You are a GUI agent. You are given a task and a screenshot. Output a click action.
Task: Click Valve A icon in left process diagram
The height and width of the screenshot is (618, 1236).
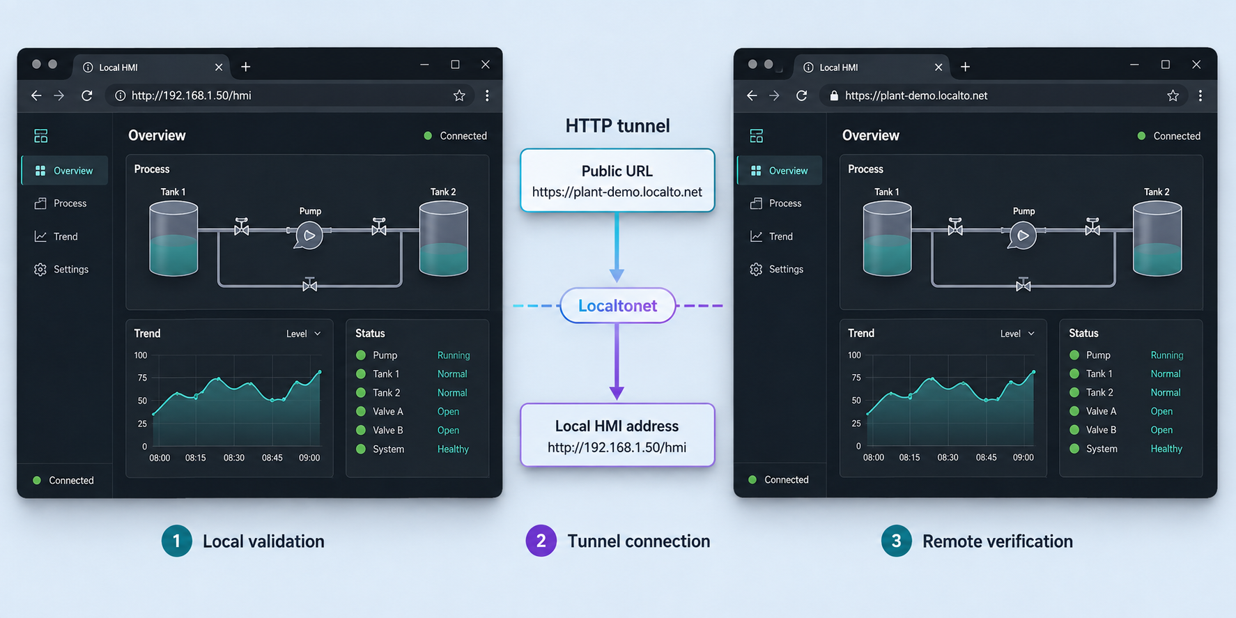click(242, 227)
